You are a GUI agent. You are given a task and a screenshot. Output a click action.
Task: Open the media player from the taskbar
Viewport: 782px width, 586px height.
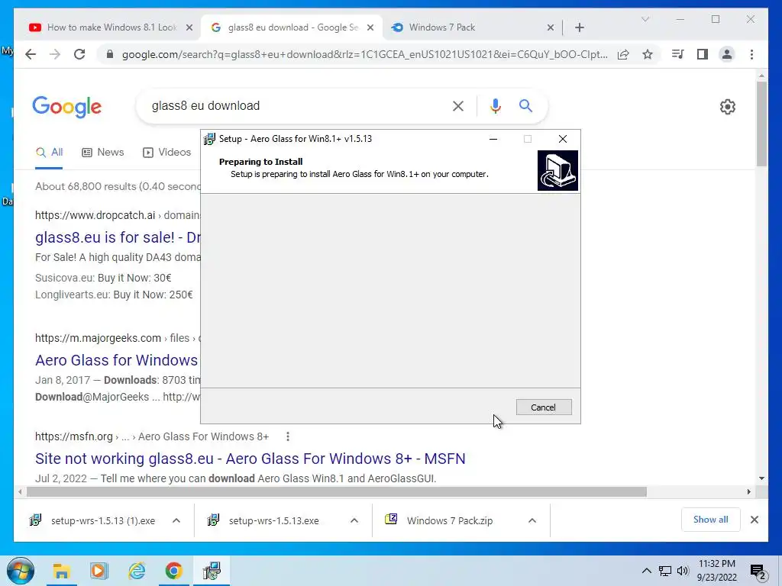click(x=99, y=571)
